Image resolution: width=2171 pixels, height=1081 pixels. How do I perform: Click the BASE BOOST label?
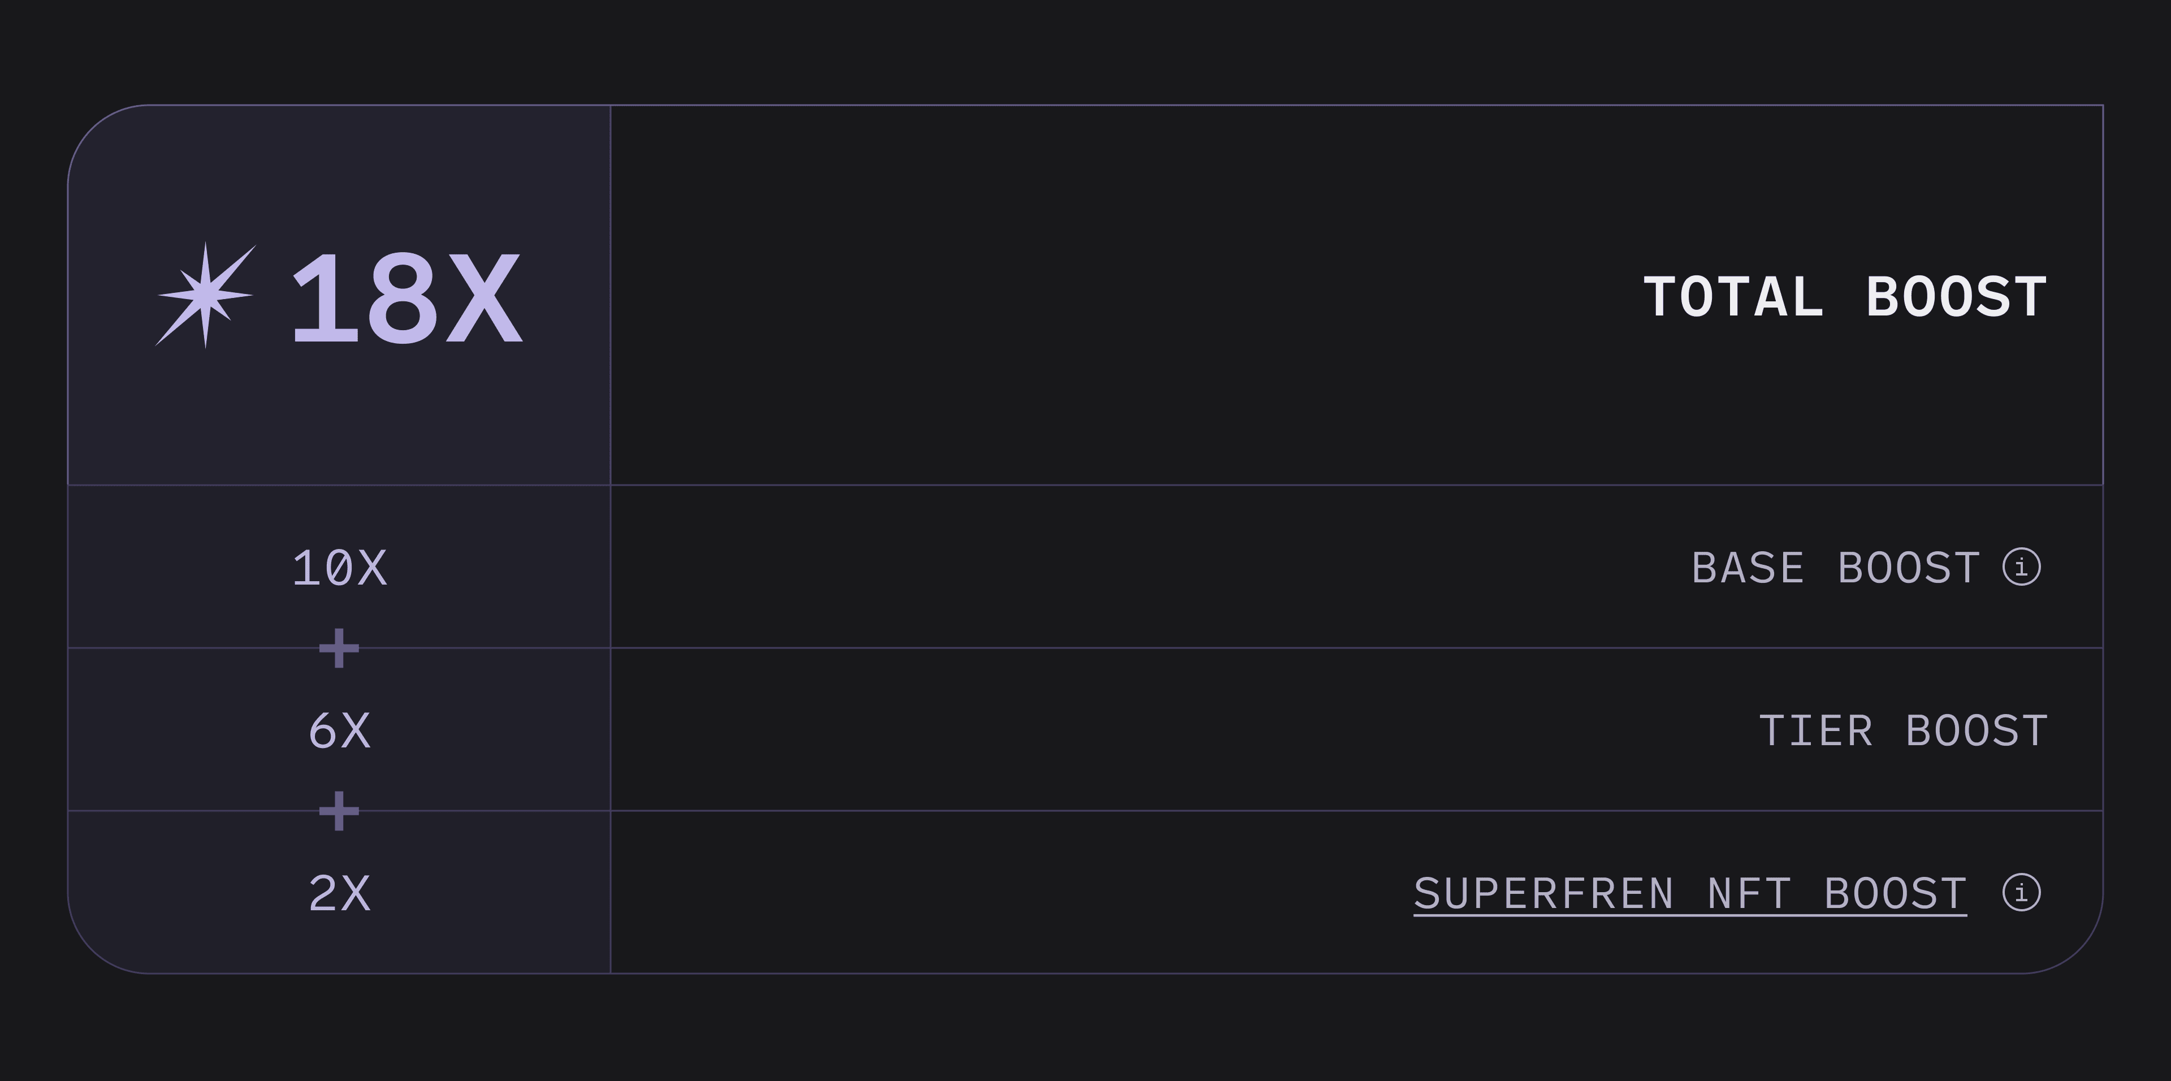pos(1836,568)
